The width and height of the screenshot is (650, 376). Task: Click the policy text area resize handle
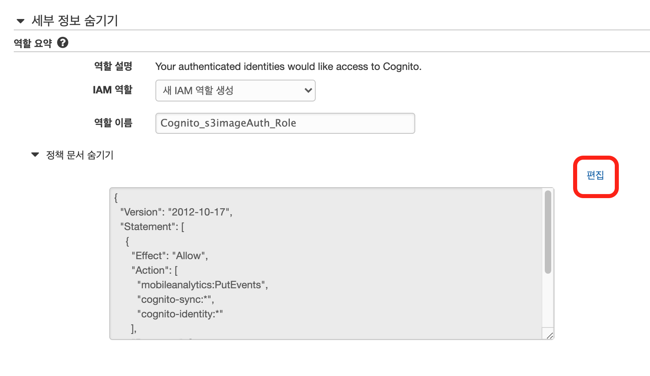click(549, 335)
